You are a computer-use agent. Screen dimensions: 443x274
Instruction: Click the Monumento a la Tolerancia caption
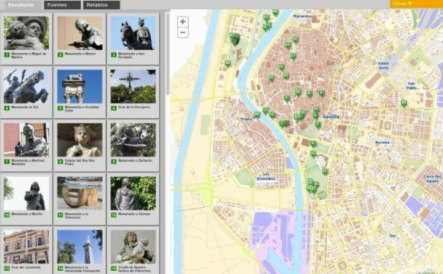(80, 214)
